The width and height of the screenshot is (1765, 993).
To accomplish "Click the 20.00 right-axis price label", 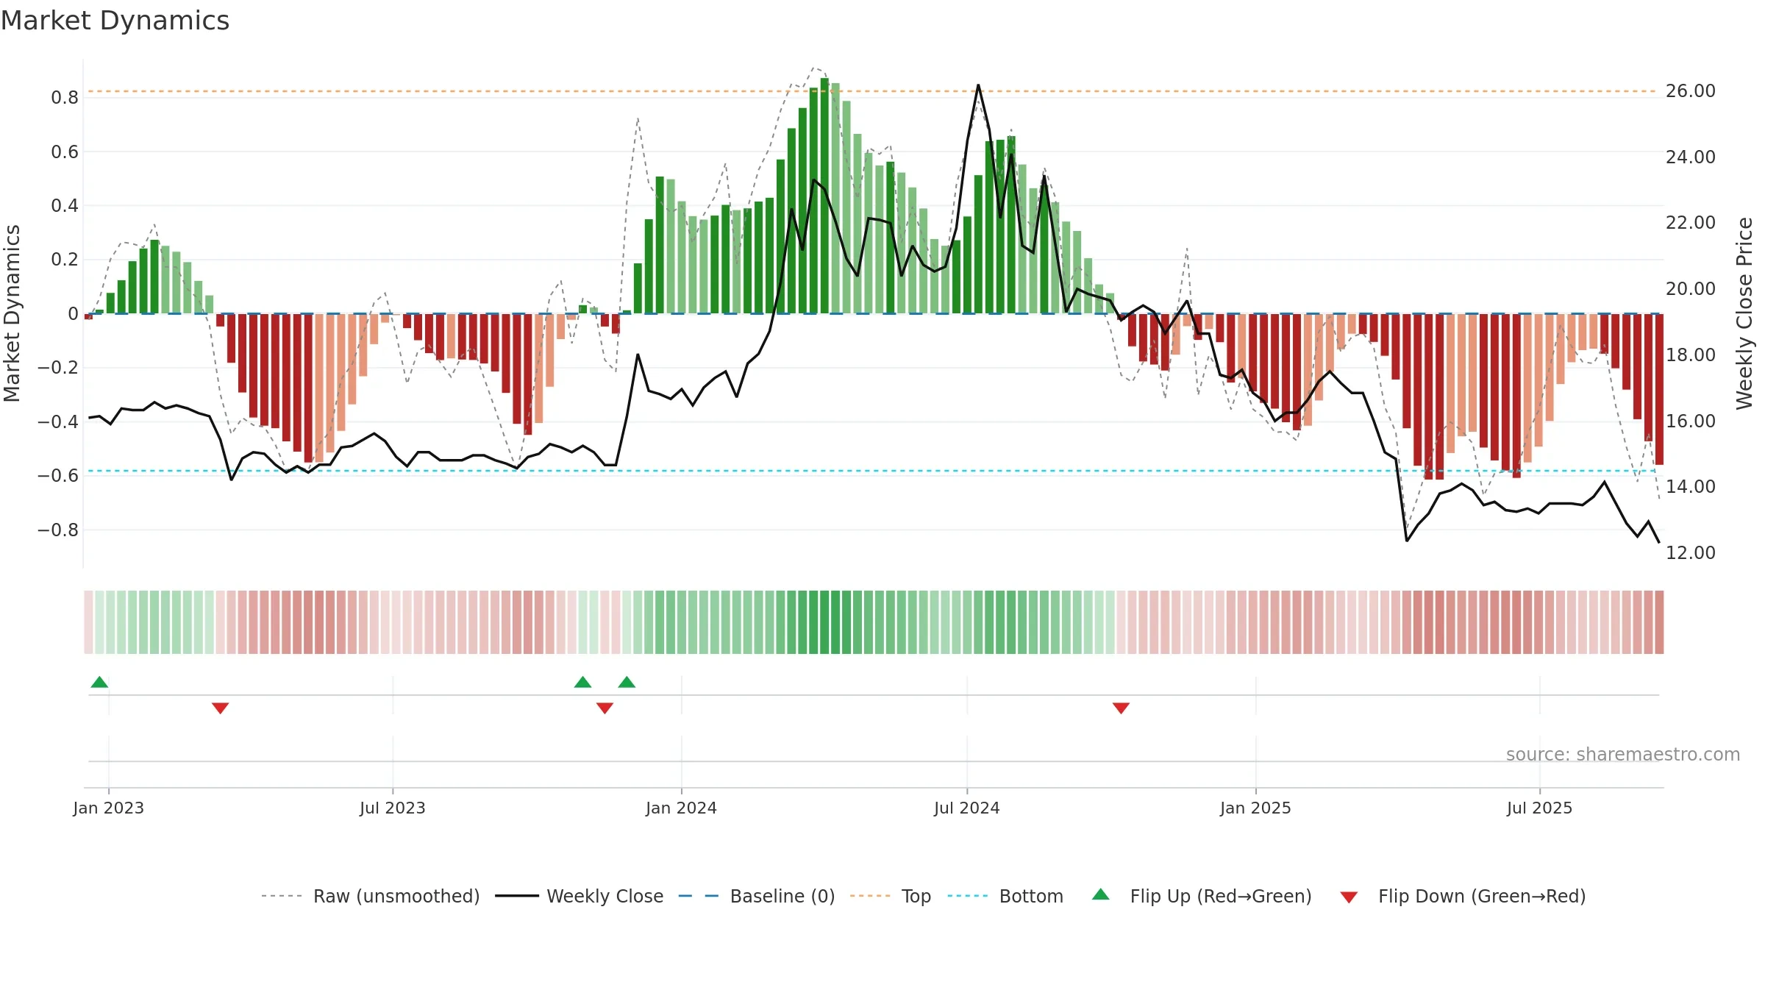I will [x=1691, y=289].
